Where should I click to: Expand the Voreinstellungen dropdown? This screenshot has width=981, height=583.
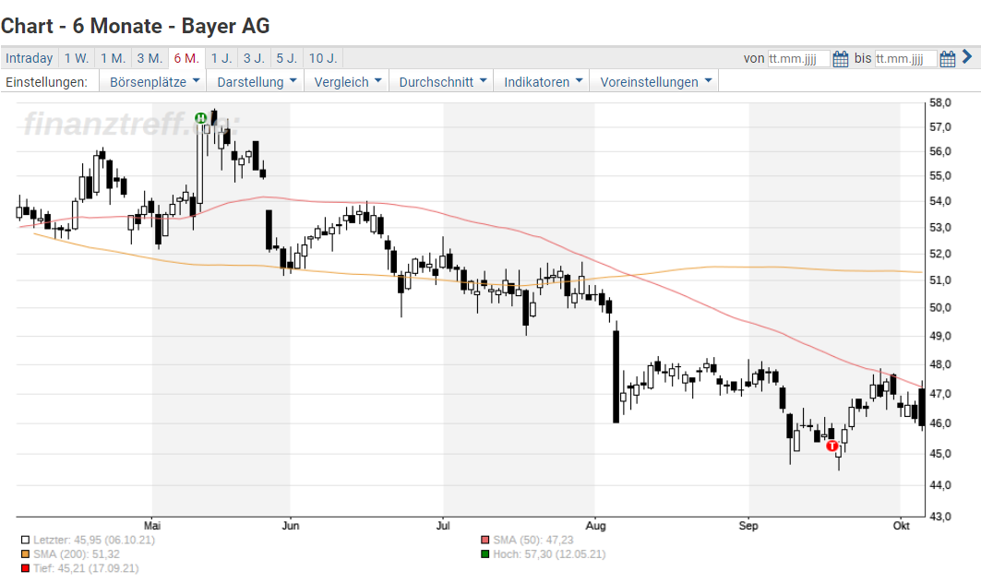tap(655, 82)
